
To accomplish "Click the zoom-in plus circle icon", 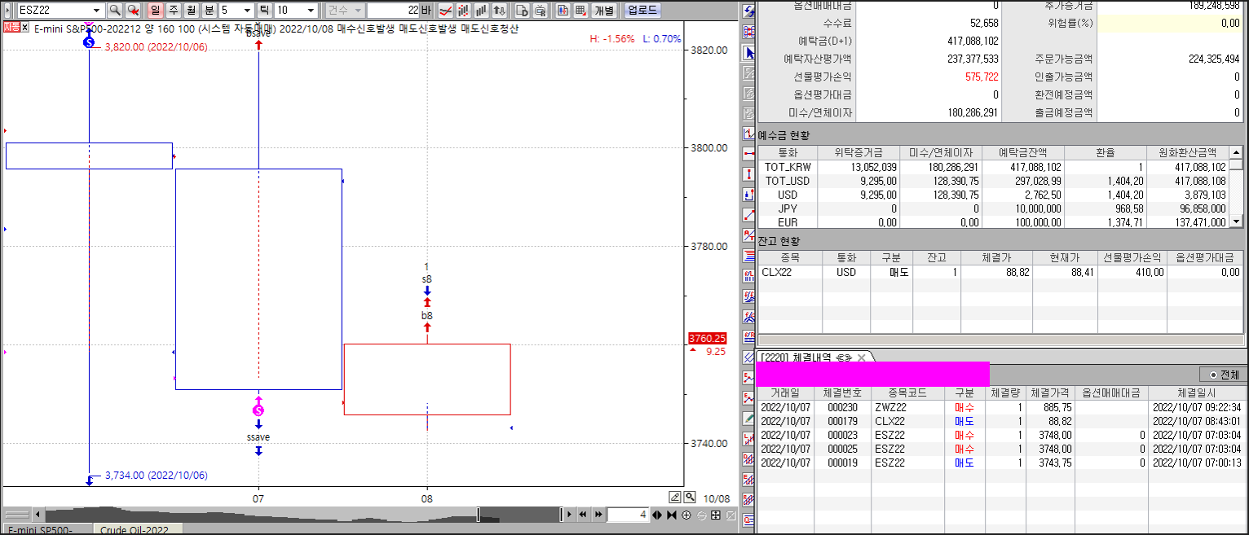I will point(686,515).
